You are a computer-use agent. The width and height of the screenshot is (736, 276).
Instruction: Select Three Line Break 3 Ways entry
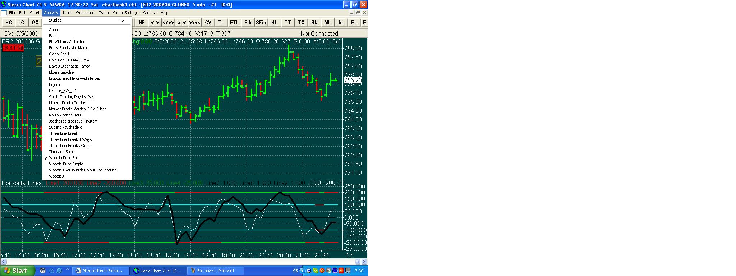(x=87, y=139)
